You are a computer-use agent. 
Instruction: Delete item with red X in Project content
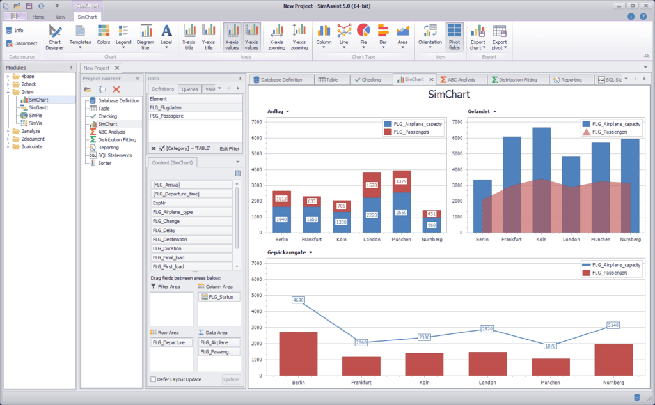116,89
